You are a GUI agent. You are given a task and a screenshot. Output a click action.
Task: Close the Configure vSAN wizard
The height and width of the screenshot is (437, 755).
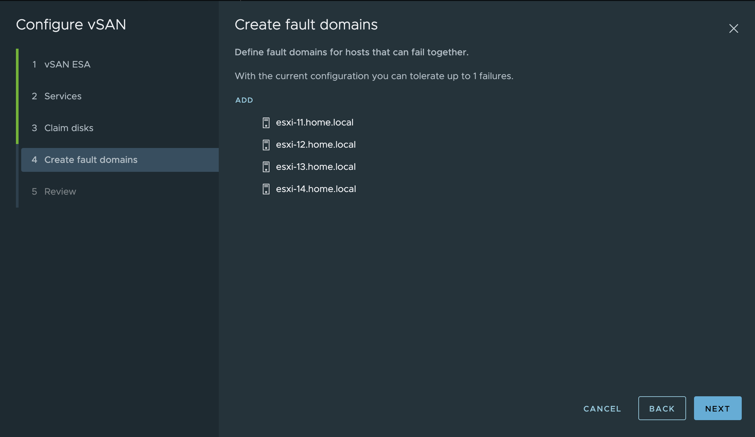[x=733, y=28]
